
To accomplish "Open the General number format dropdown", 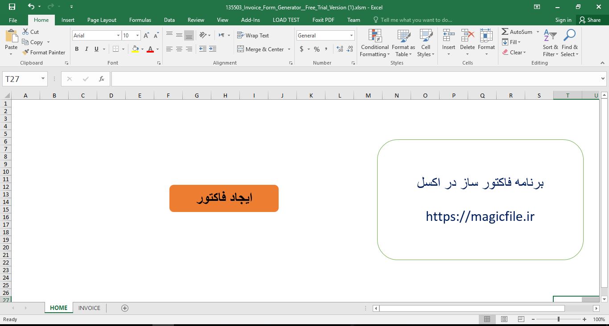I will 352,36.
